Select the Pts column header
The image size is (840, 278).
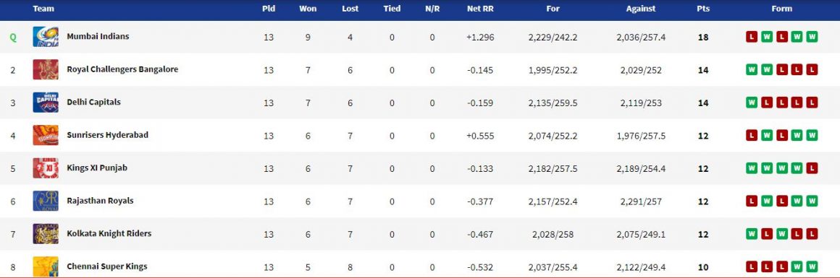[703, 9]
